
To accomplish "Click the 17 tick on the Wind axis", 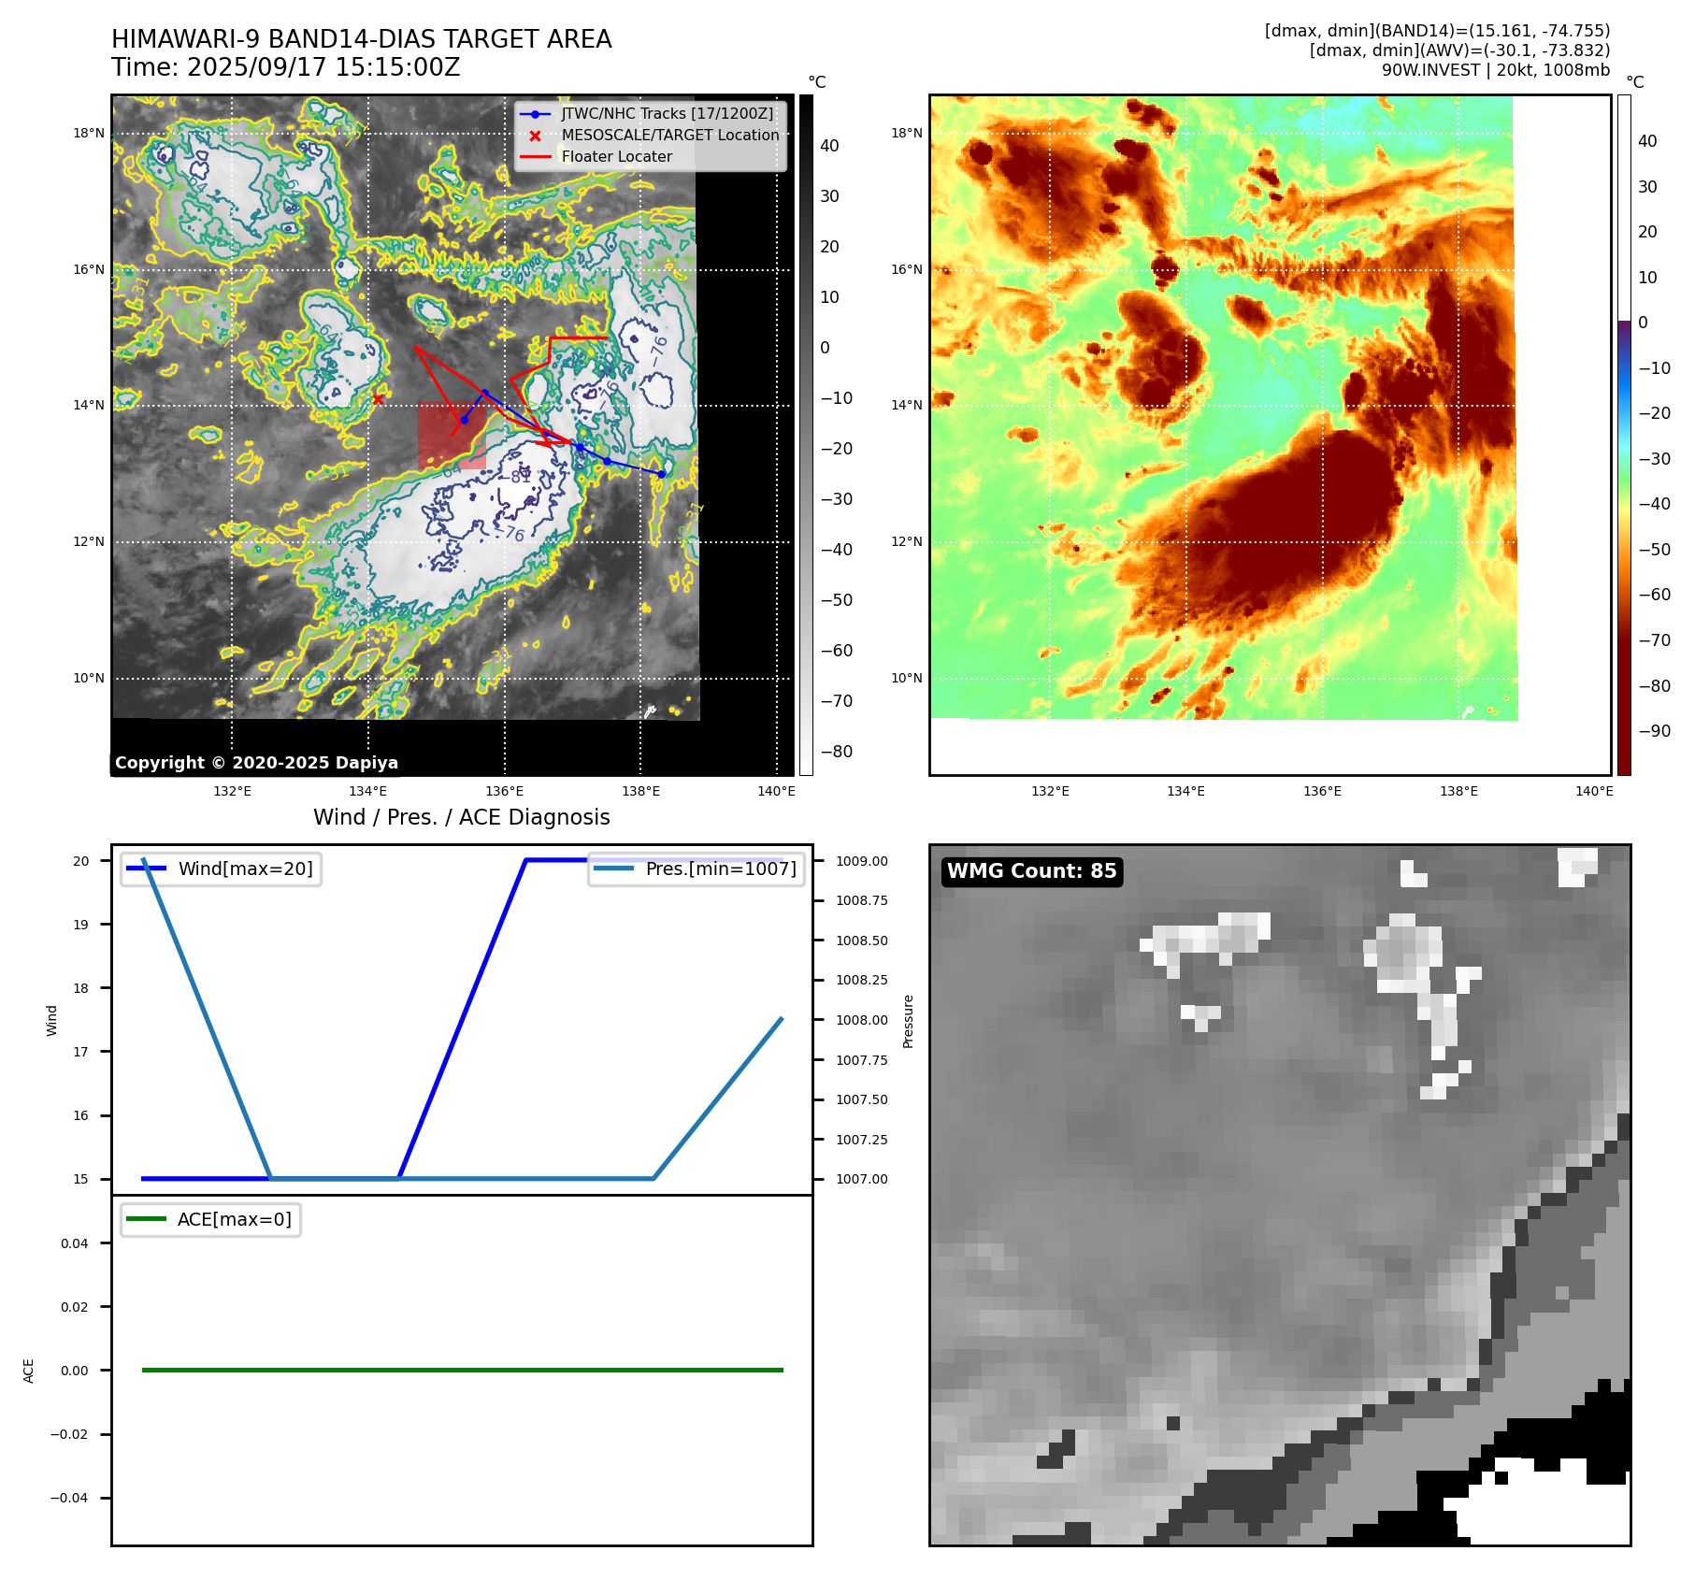I will (x=81, y=1052).
